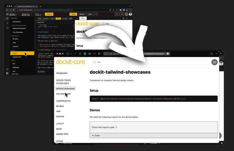Open the source control branch icon in sidebar
This screenshot has height=151, width=234.
(7, 23)
